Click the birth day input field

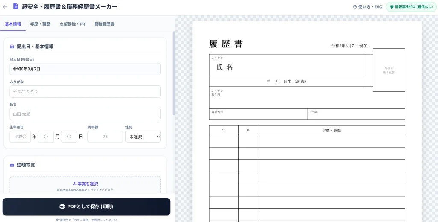pos(69,137)
